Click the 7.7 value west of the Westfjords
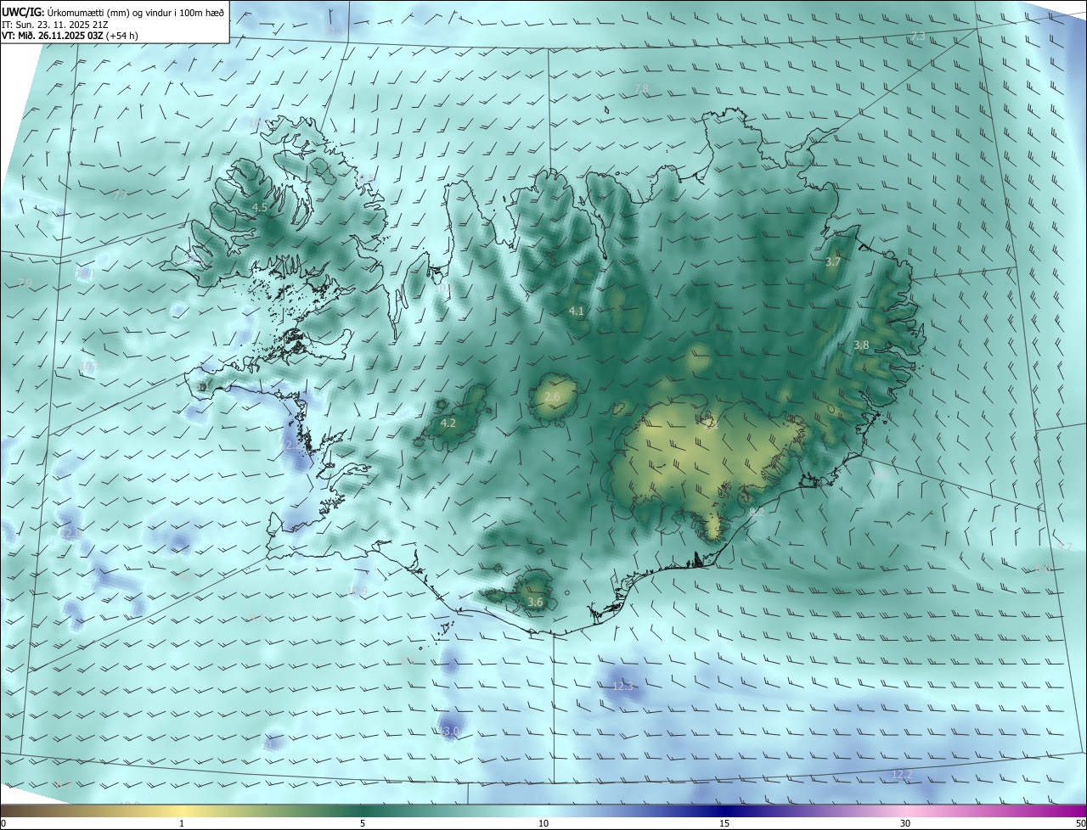1087x830 pixels. click(x=120, y=195)
